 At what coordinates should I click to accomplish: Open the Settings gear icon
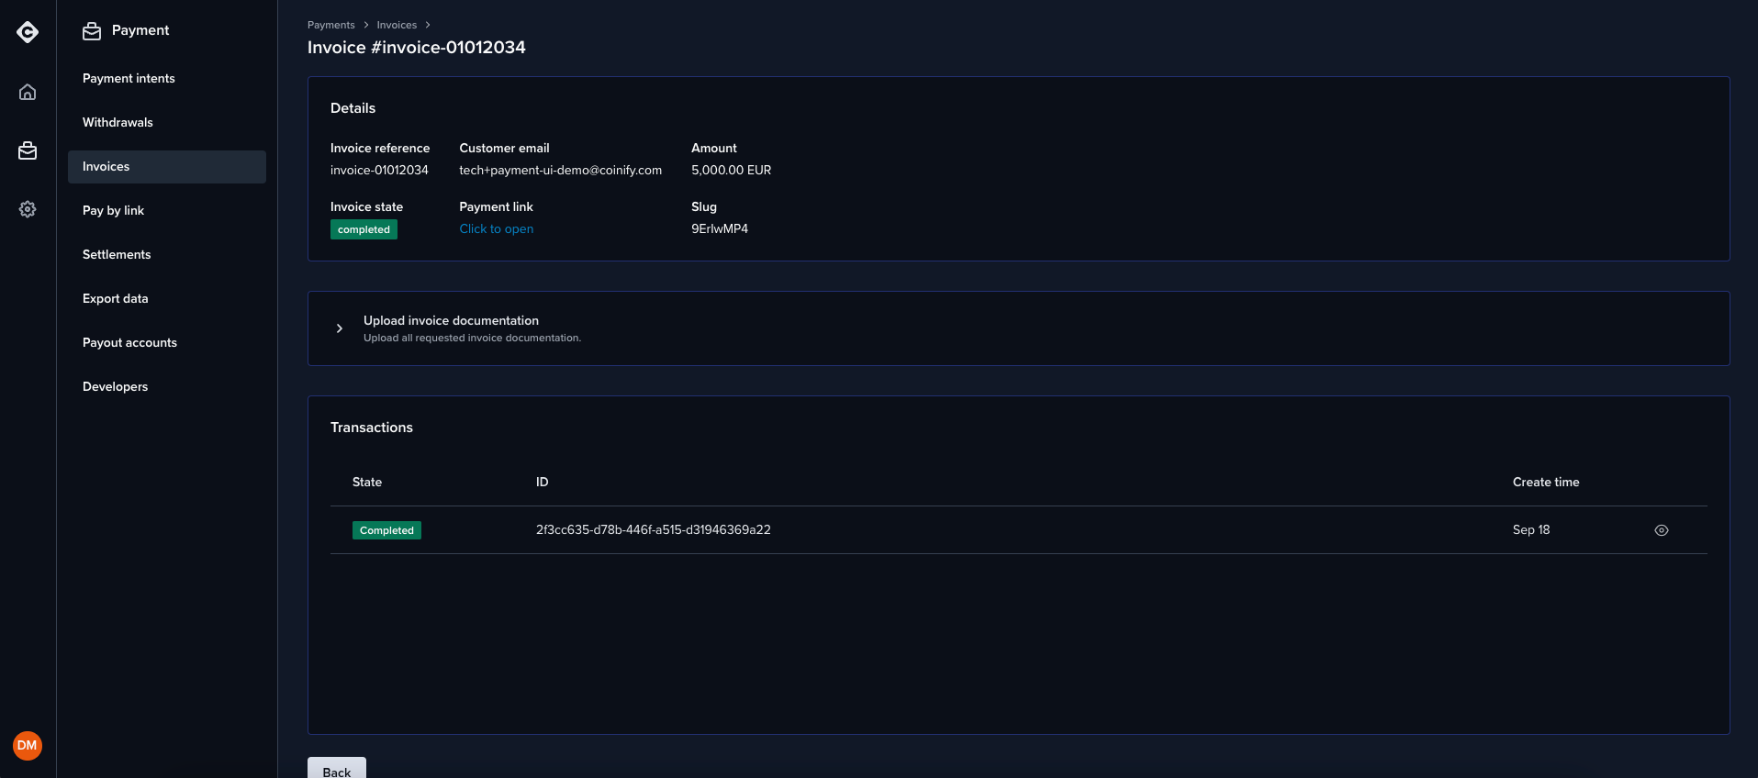click(28, 209)
